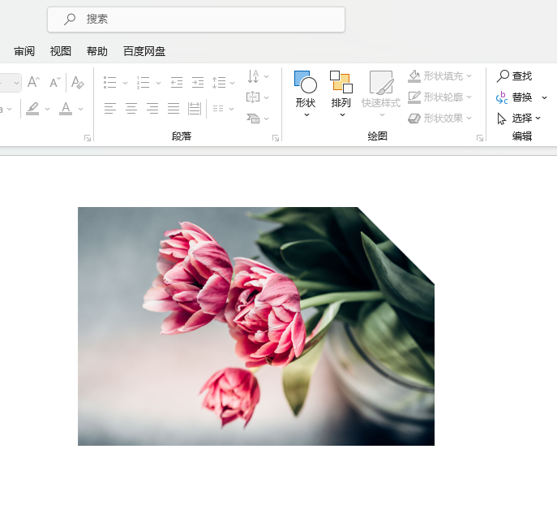Open the line spacing options
557x518 pixels.
coord(219,83)
